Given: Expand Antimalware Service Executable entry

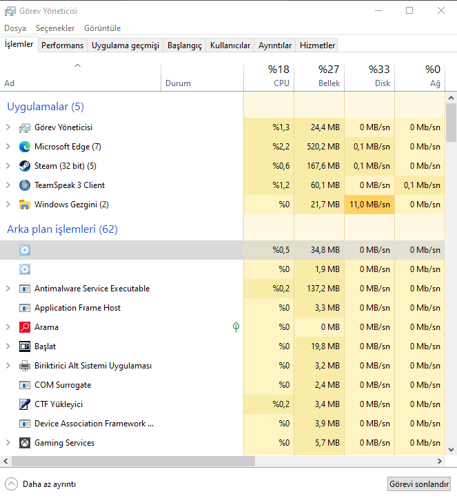Looking at the screenshot, I should pyautogui.click(x=8, y=289).
